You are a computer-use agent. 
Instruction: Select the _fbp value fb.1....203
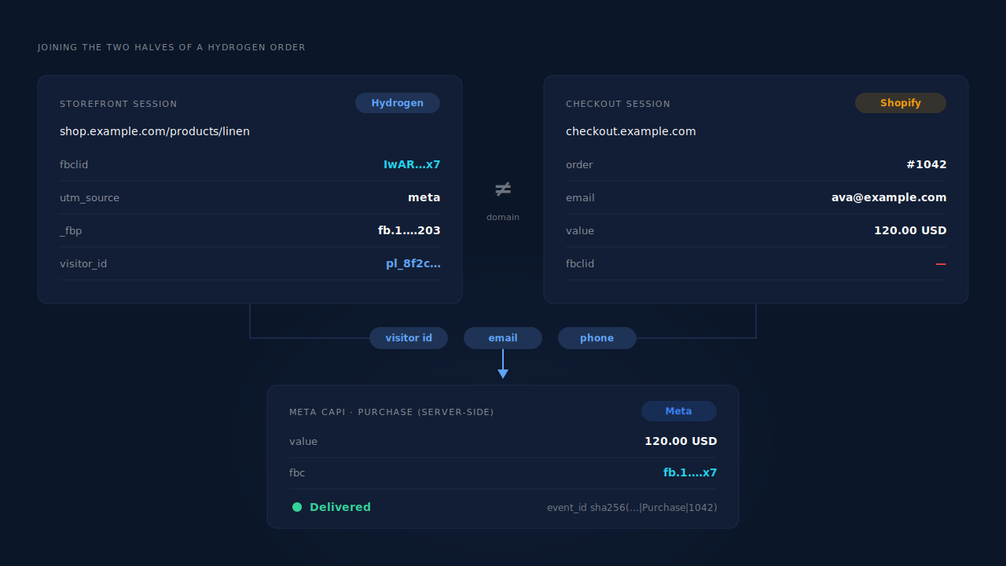tap(409, 230)
